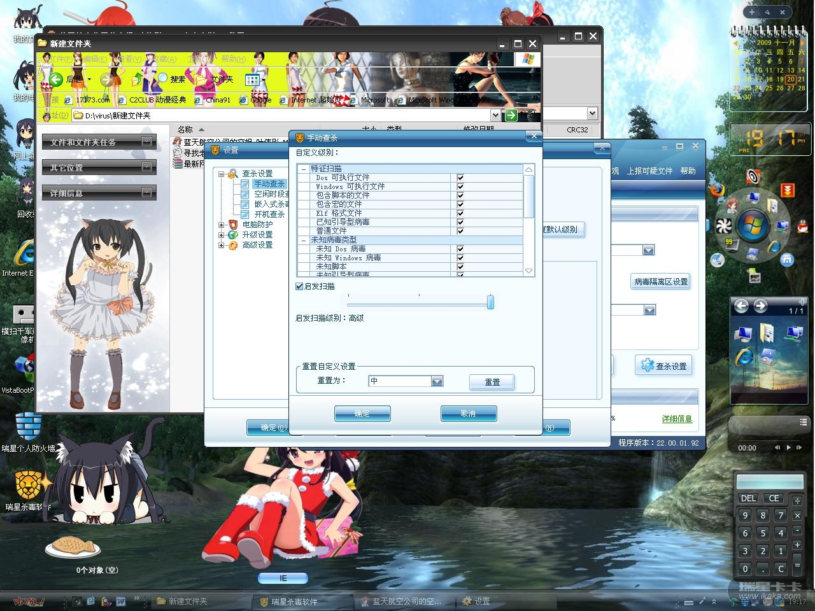Toggle the 启发扫描 heuristic scan checkbox
815x611 pixels.
[299, 286]
